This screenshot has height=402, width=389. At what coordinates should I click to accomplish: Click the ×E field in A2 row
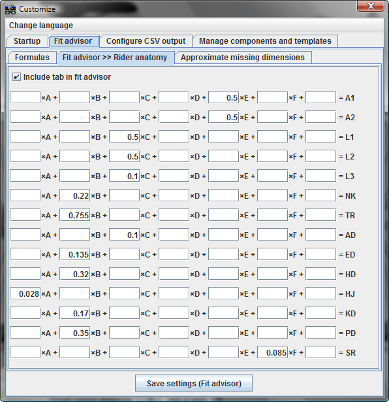click(223, 117)
